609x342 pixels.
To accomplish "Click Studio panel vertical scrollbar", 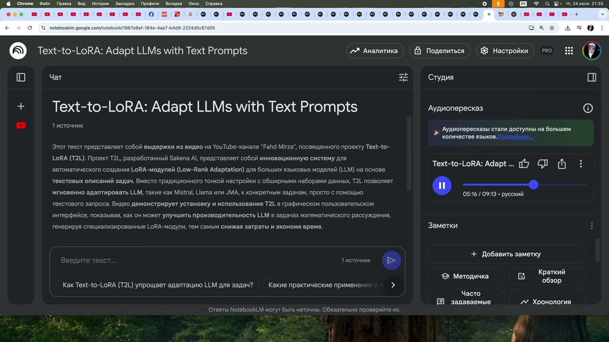I will pyautogui.click(x=598, y=251).
